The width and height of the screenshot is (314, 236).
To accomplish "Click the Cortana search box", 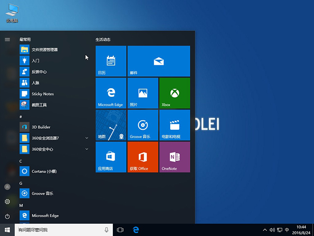I will tap(59, 230).
